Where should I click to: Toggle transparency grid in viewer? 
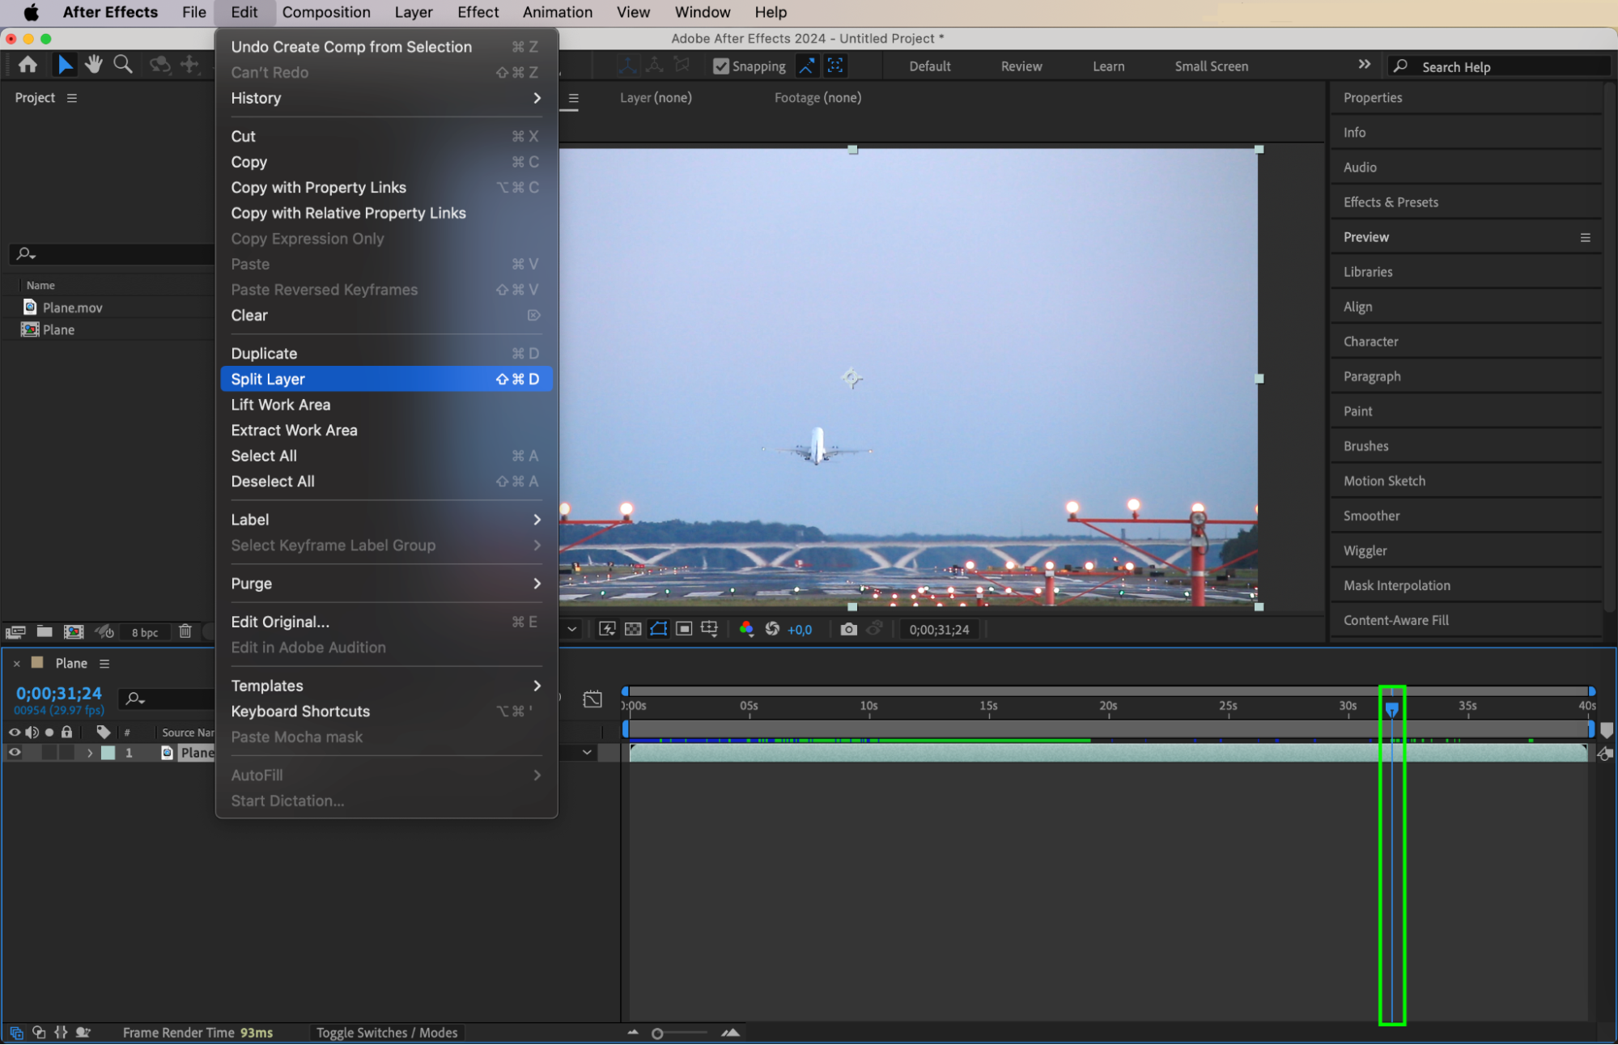coord(633,629)
